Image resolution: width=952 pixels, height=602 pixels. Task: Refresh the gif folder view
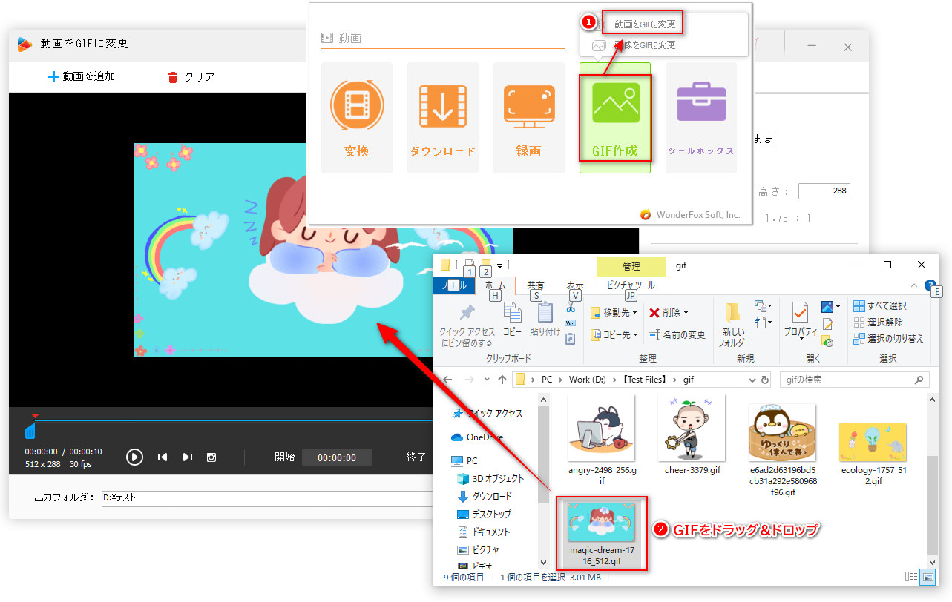tap(766, 380)
